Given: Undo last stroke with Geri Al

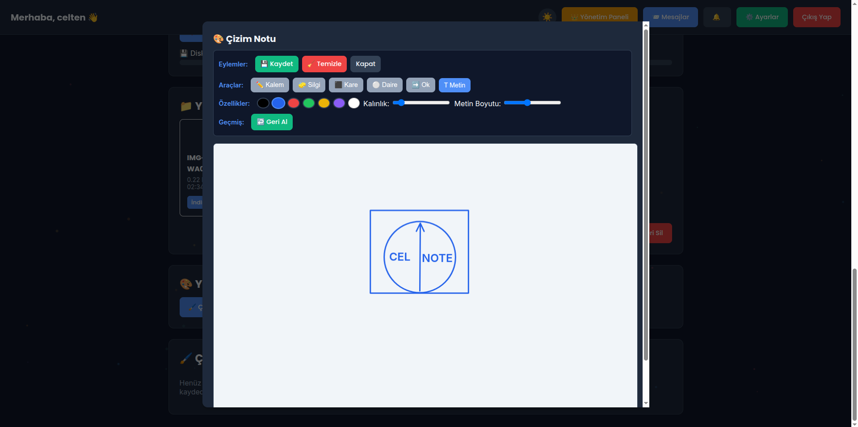Looking at the screenshot, I should 272,122.
